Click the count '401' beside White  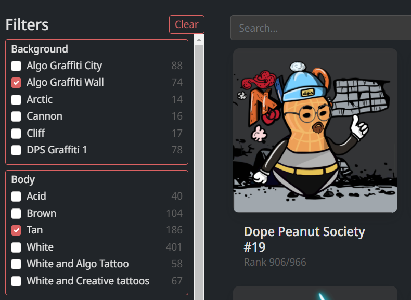(174, 247)
